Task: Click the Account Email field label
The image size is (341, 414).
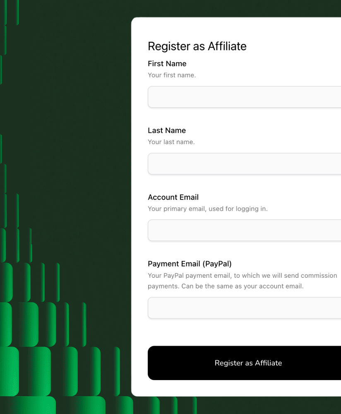Action: point(173,197)
